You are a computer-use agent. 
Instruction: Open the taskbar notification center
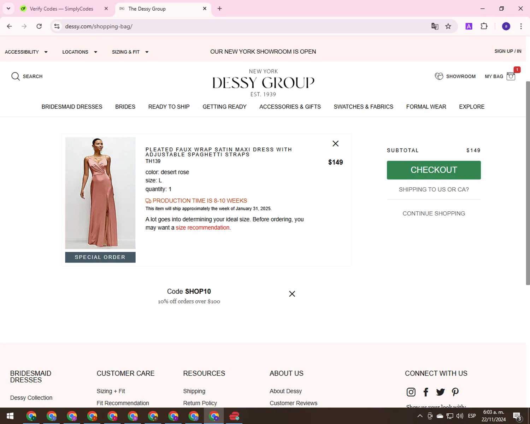point(517,416)
